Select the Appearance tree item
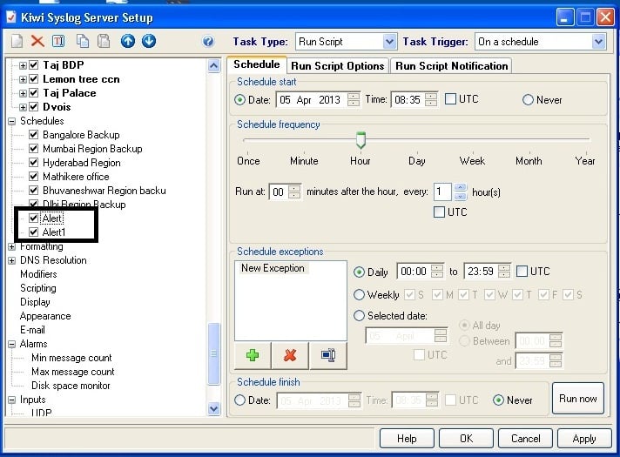The image size is (620, 457). pyautogui.click(x=45, y=316)
